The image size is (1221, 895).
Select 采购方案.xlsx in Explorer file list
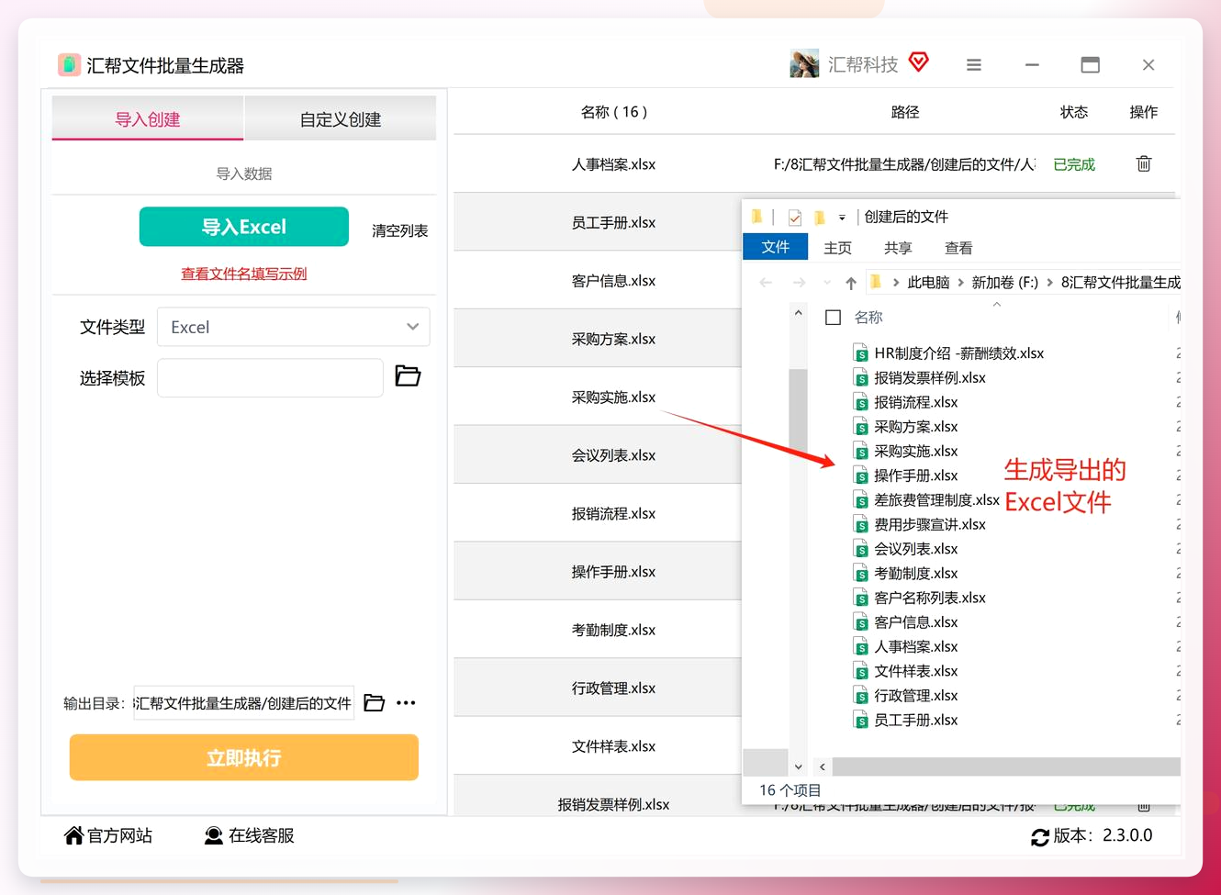coord(916,427)
